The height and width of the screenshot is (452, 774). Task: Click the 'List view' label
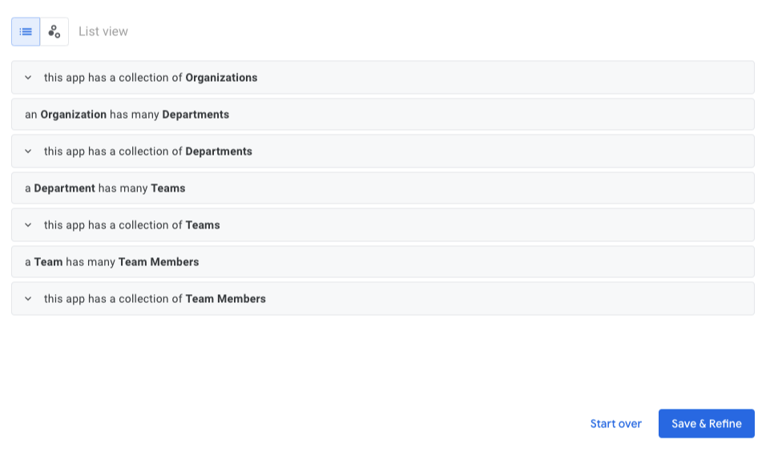pos(103,32)
